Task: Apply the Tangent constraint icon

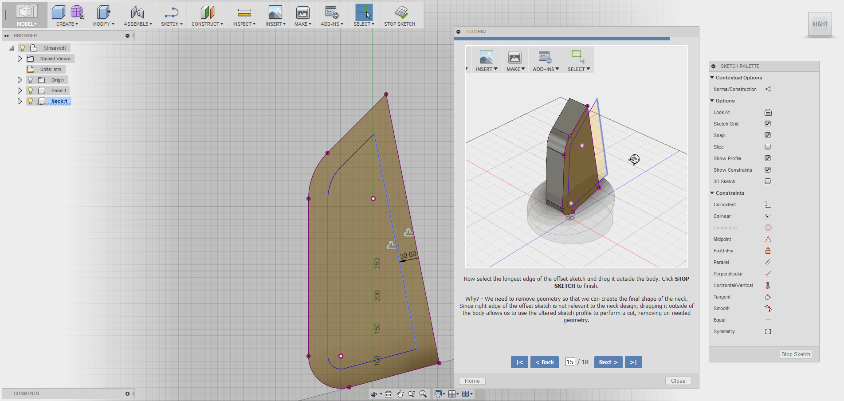Action: pyautogui.click(x=769, y=297)
